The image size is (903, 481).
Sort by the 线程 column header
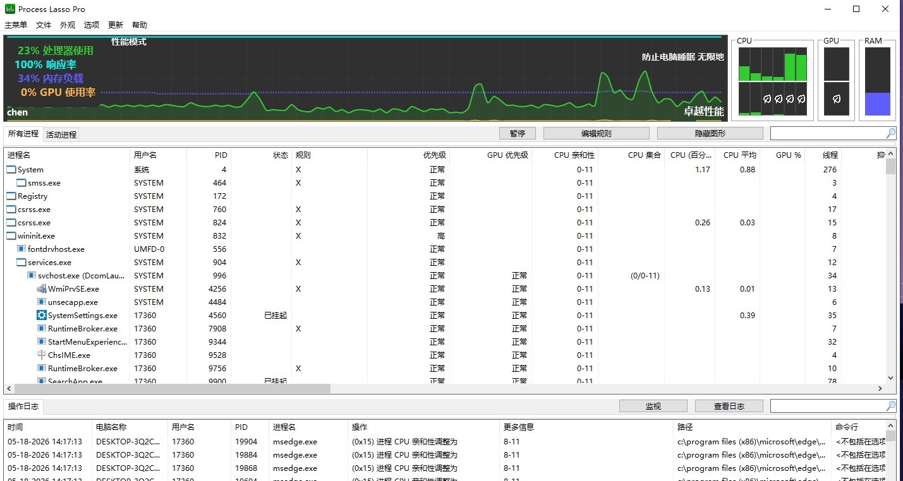[823, 155]
